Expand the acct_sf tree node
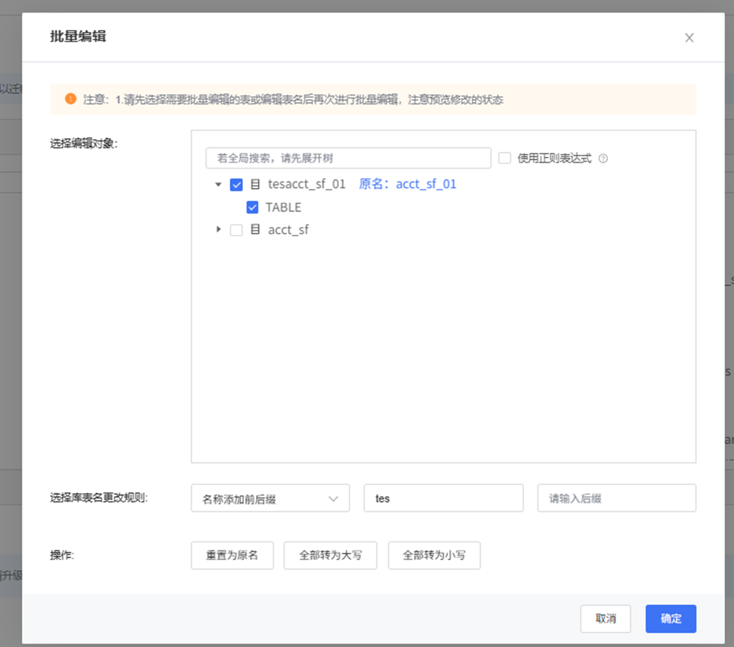The image size is (734, 647). (218, 229)
